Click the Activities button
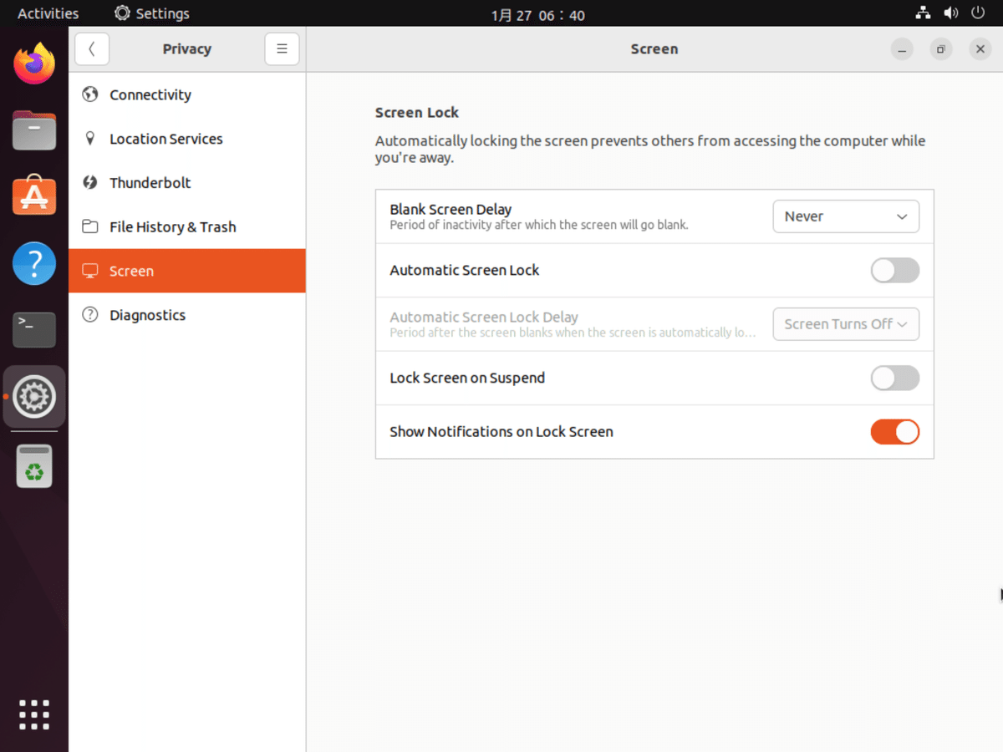1003x752 pixels. [48, 13]
